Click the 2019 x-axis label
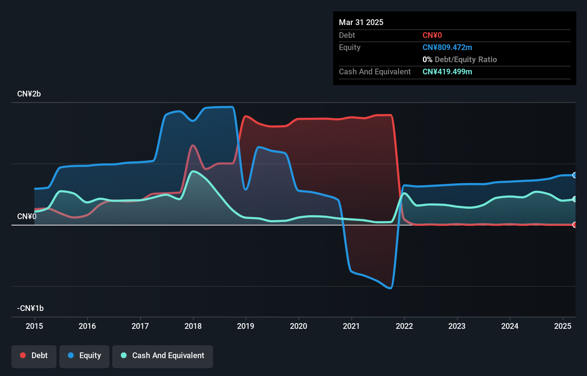Image resolution: width=587 pixels, height=376 pixels. coord(246,326)
